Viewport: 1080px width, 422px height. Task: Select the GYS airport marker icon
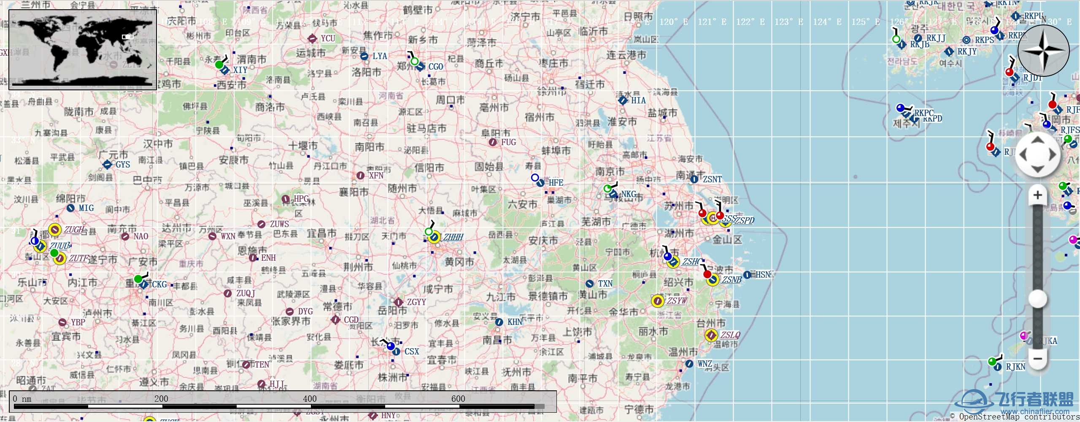click(x=107, y=165)
